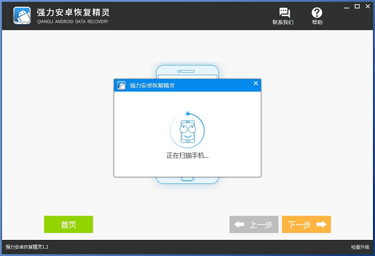Screen dimensions: 375x256
Task: Click the 下一步 next button
Action: tap(306, 224)
